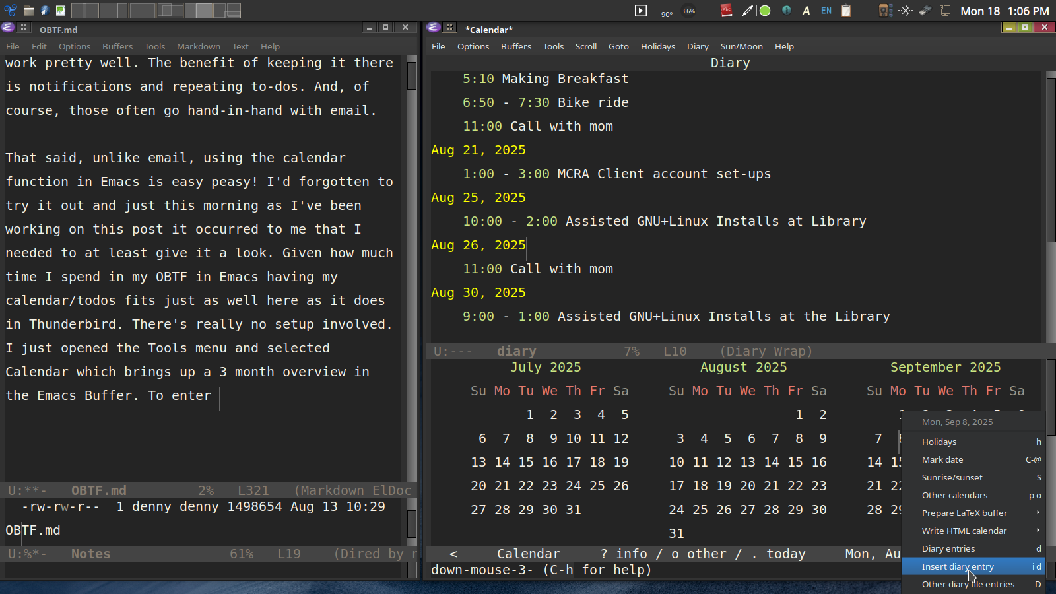
Task: Click the color picker pipette icon in the tray
Action: (747, 11)
